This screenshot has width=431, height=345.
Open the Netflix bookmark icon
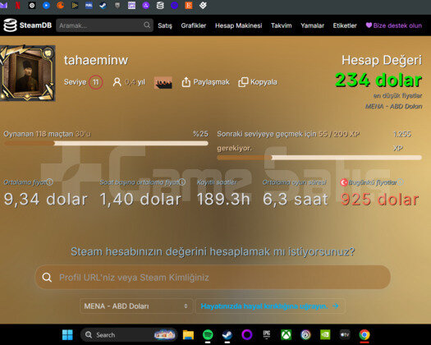pyautogui.click(x=18, y=5)
